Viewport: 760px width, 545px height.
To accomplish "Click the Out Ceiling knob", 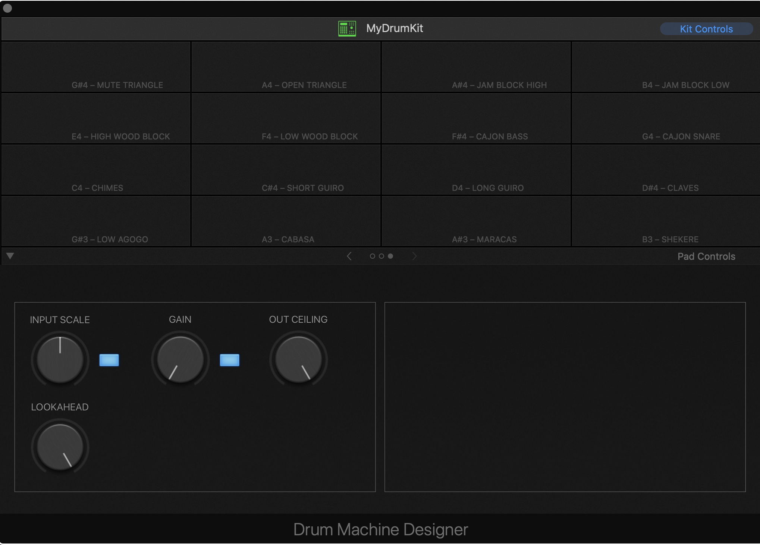I will point(298,359).
